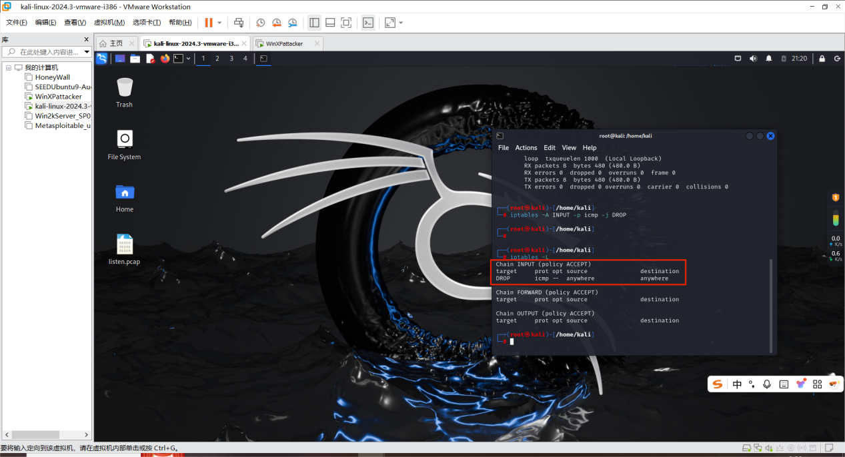
Task: Open the terminal Edit menu
Action: coord(550,148)
